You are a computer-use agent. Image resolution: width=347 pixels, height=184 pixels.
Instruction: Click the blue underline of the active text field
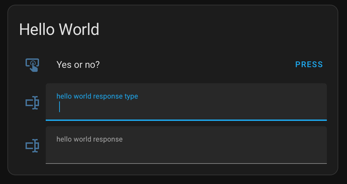[186, 120]
